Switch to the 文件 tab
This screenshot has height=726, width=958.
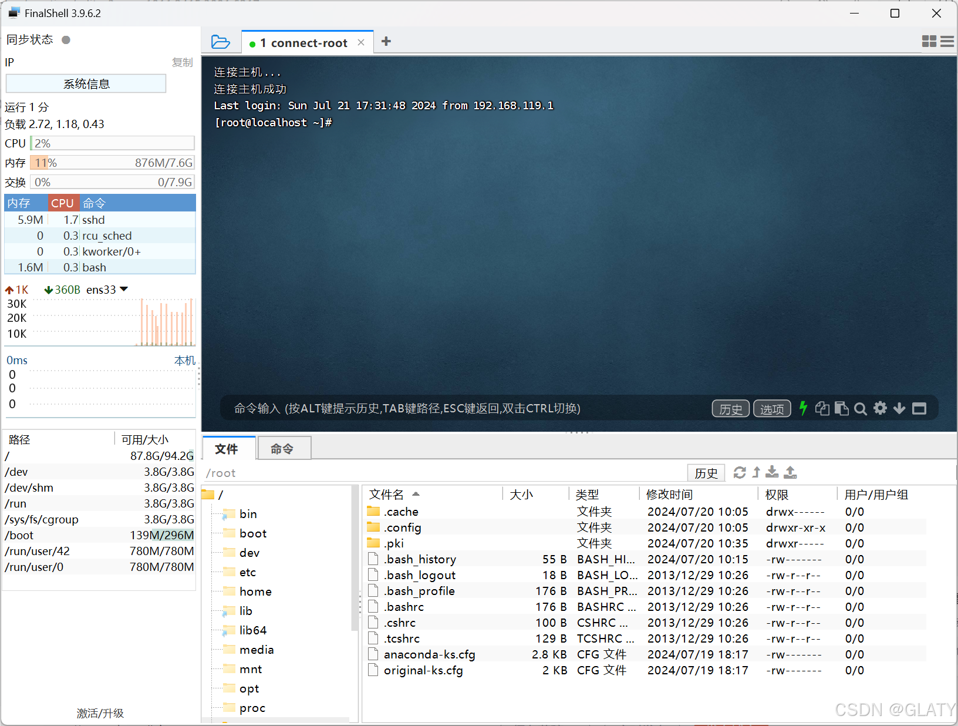click(x=229, y=449)
